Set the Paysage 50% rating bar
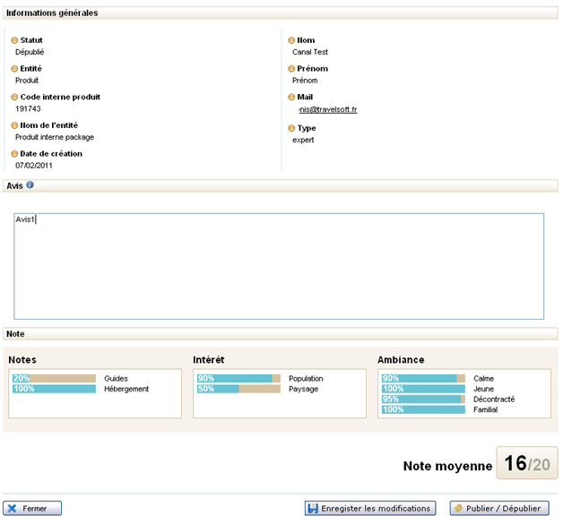This screenshot has height=523, width=563. 238,389
